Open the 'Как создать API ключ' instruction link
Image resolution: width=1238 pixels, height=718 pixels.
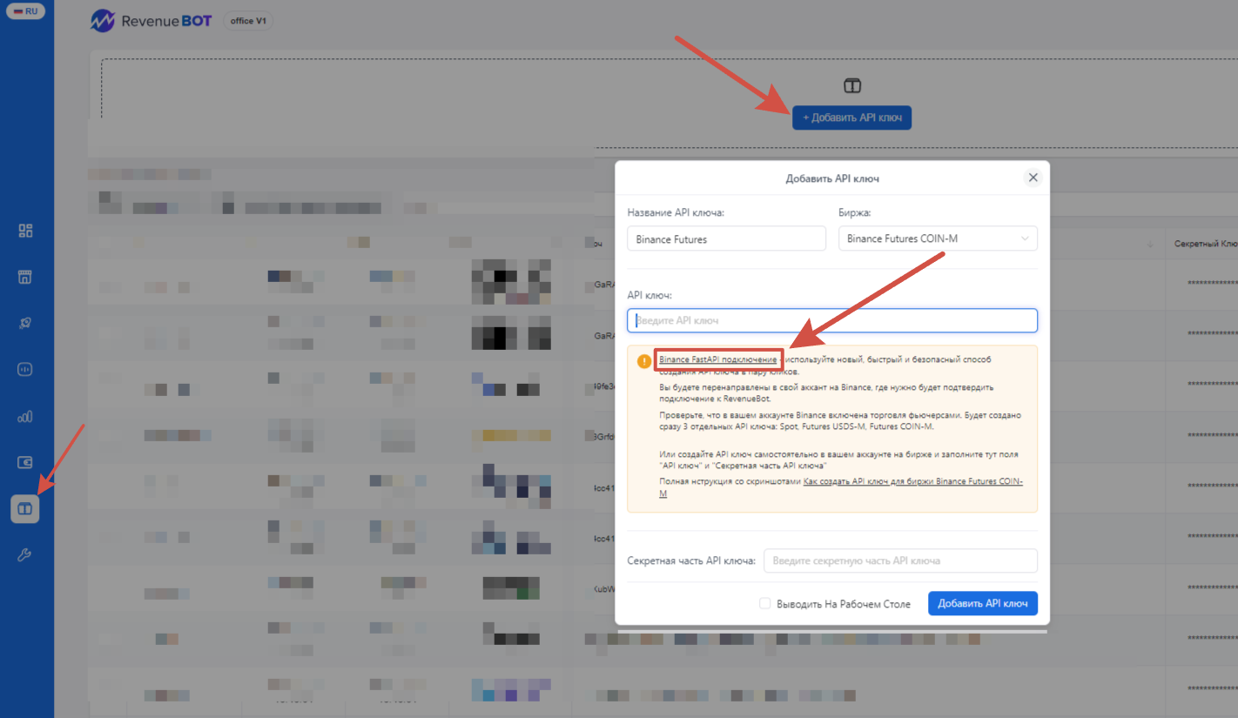click(912, 481)
